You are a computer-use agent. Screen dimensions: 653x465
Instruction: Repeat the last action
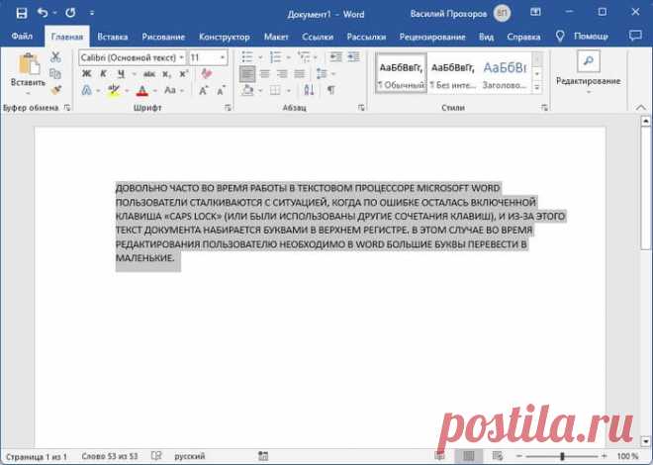coord(70,13)
